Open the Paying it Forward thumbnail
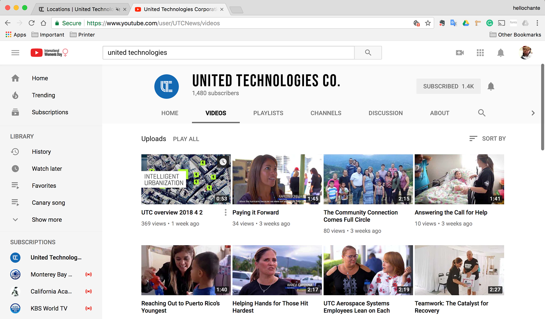This screenshot has width=545, height=319. 277,179
